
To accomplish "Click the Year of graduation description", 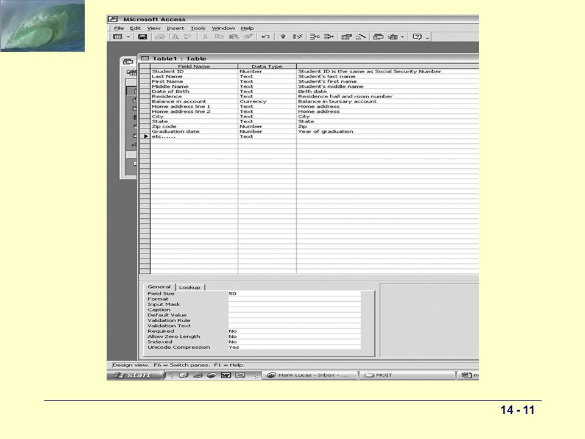I will (325, 132).
